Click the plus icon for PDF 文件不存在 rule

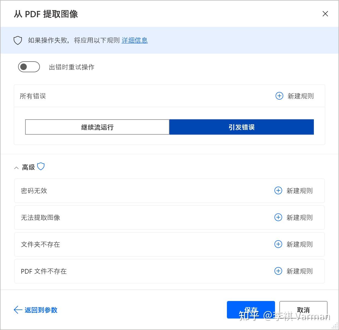click(278, 271)
